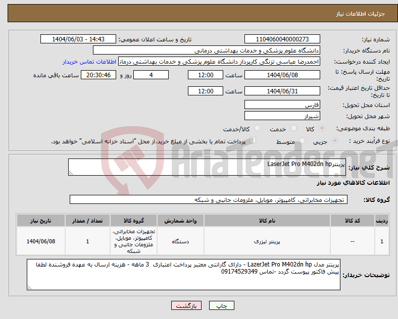
Task: Click the delivery city field شیراز
Action: tap(282, 116)
